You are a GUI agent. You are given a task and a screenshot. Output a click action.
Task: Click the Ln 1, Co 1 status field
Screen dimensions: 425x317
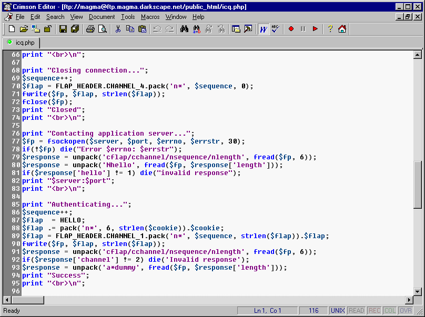click(x=267, y=311)
